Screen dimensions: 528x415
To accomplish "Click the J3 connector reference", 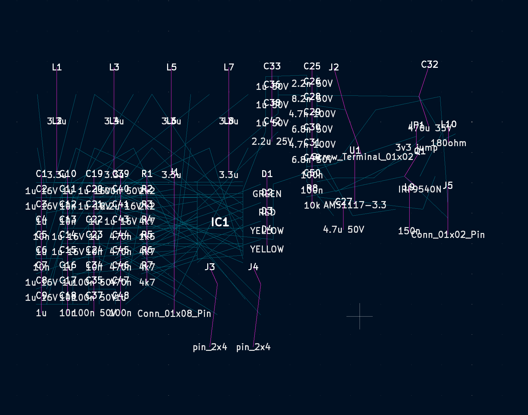I will 210,267.
